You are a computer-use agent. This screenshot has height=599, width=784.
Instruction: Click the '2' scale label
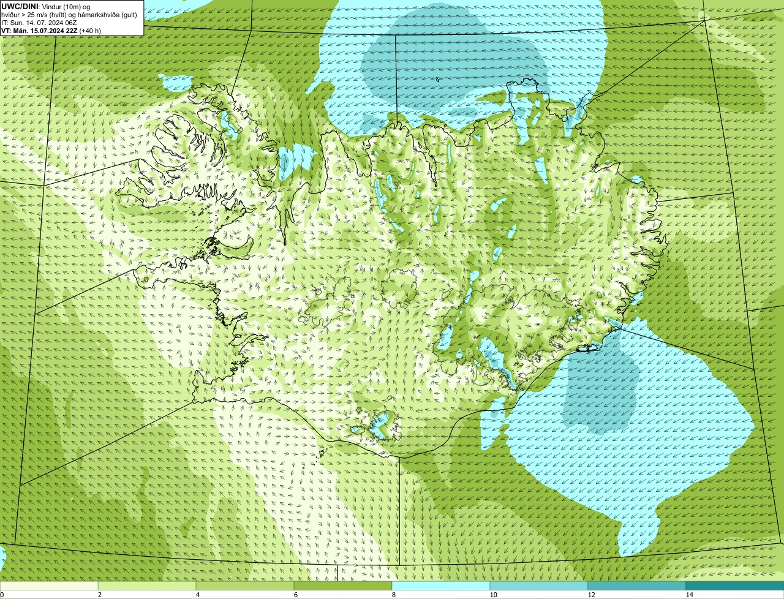(x=99, y=595)
